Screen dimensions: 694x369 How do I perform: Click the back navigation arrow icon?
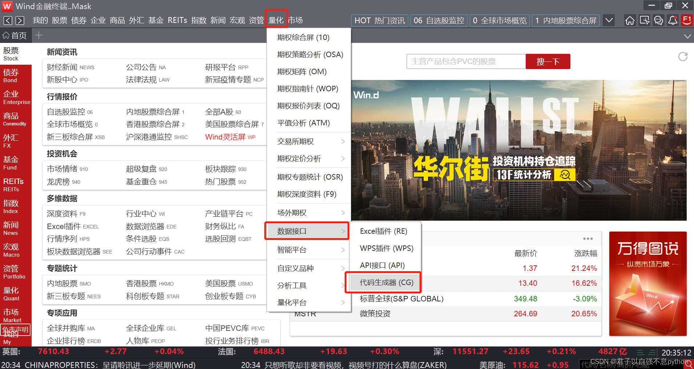coord(8,20)
